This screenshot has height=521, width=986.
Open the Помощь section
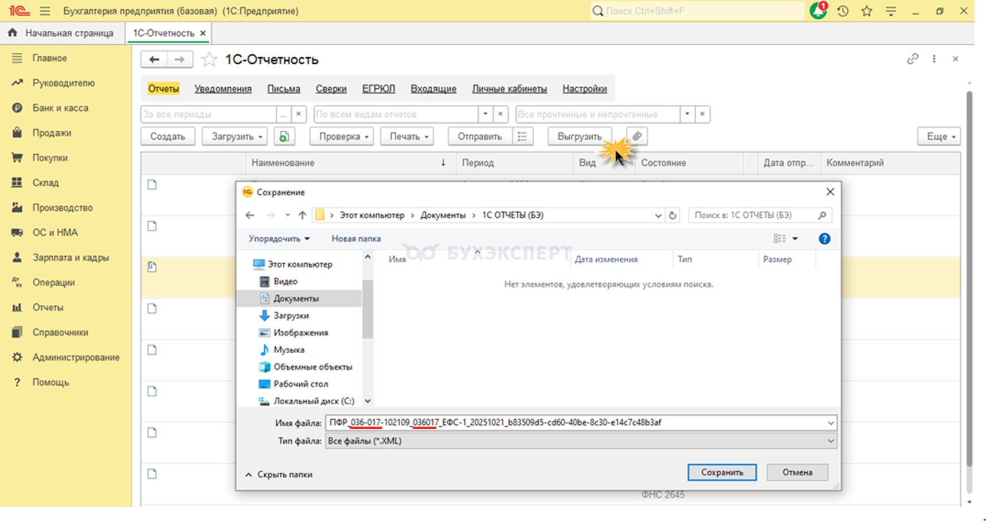[x=50, y=382]
